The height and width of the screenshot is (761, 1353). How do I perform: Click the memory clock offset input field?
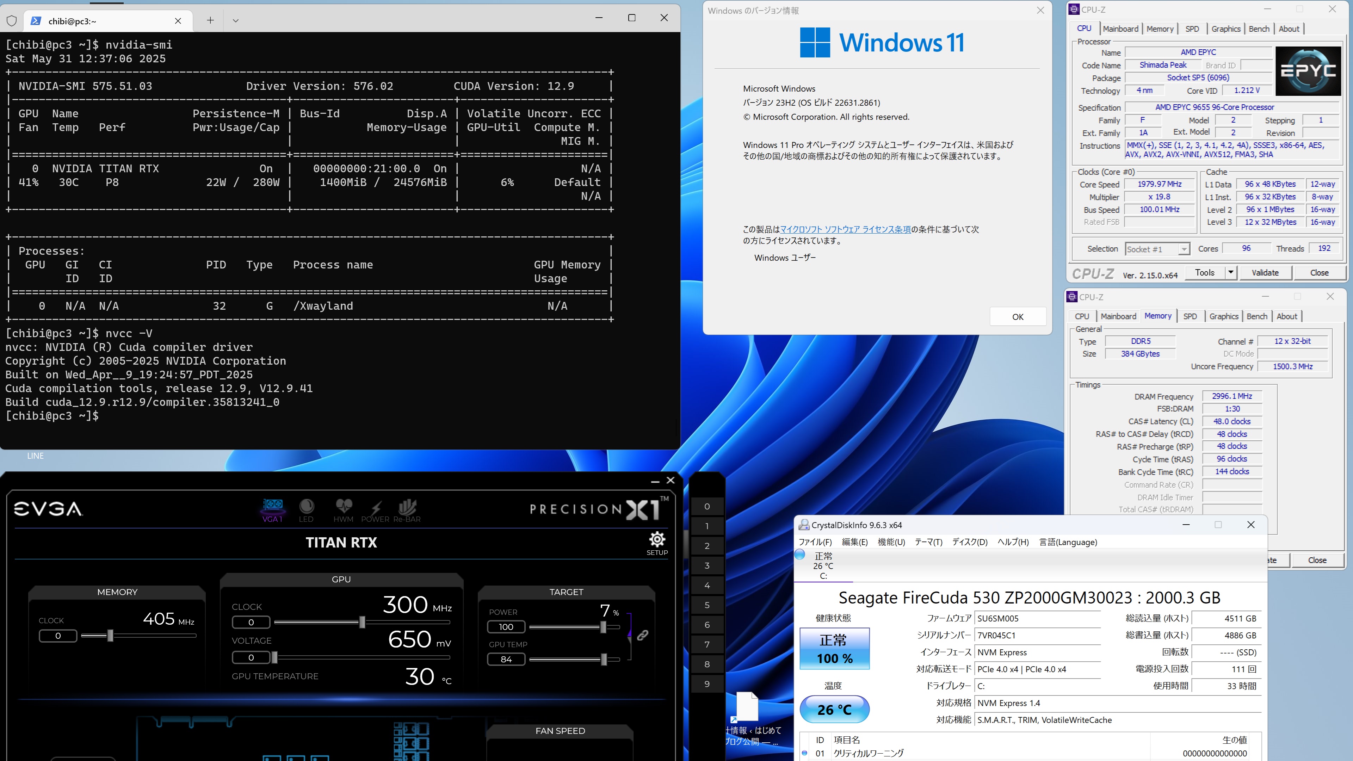[x=58, y=636]
